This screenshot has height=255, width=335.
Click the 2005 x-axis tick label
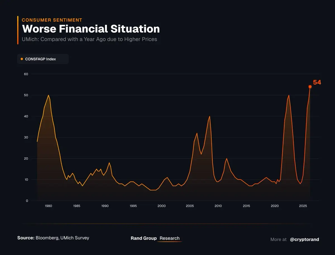click(x=190, y=206)
